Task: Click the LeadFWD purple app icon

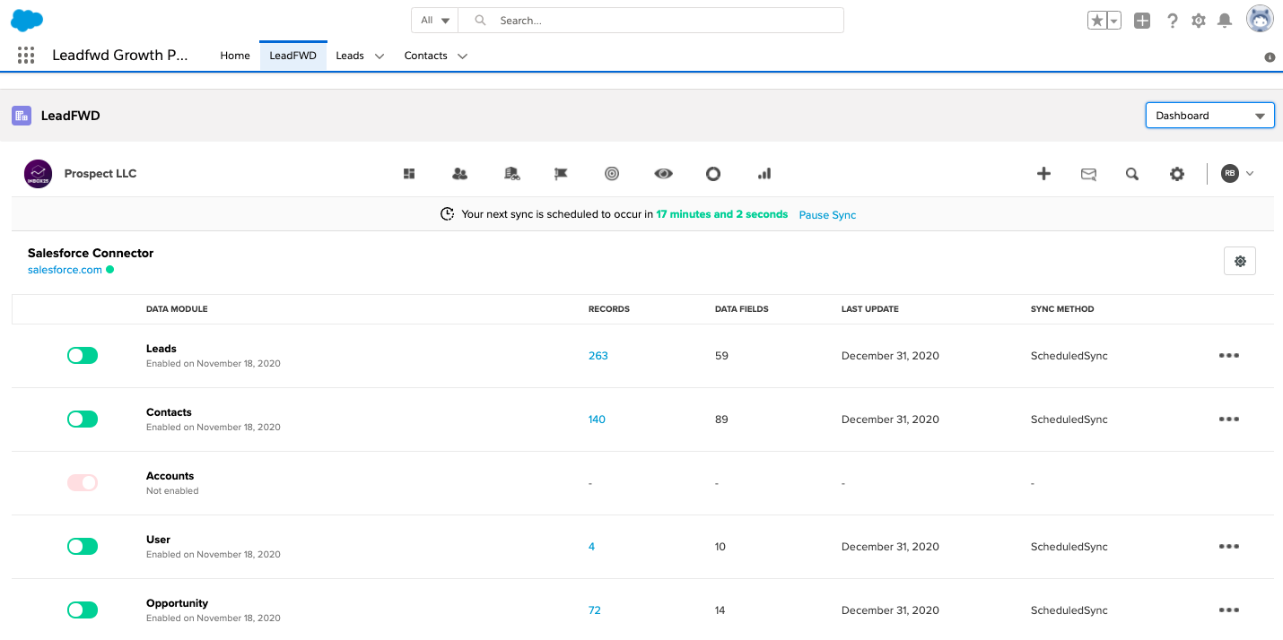Action: [22, 116]
